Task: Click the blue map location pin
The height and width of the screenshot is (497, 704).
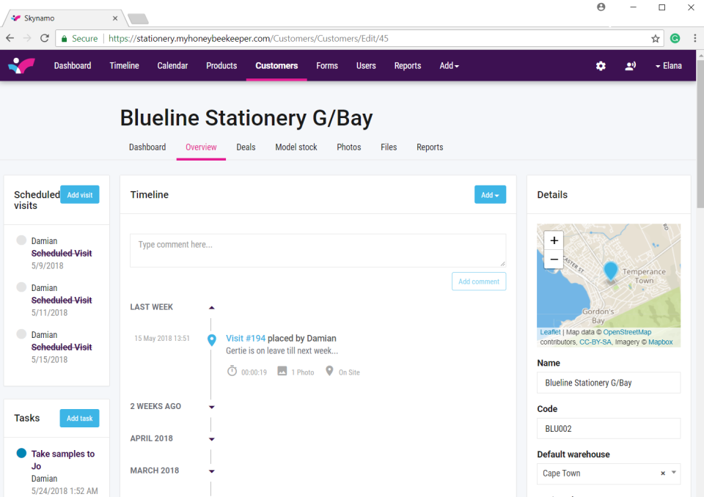Action: (611, 270)
